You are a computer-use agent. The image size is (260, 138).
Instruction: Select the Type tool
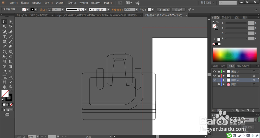point(4,36)
